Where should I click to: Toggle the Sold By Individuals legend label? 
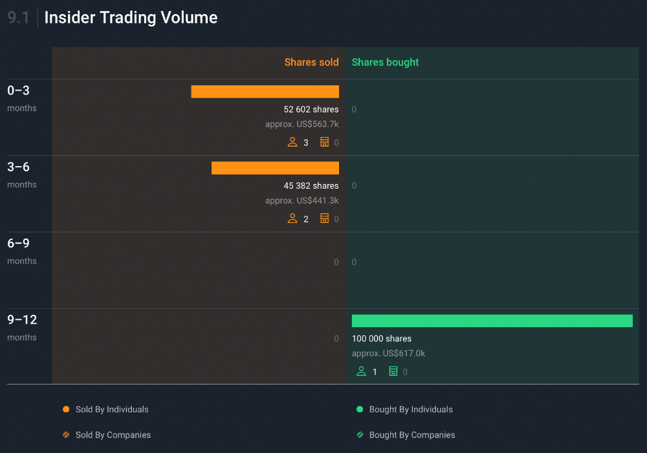[x=112, y=409]
